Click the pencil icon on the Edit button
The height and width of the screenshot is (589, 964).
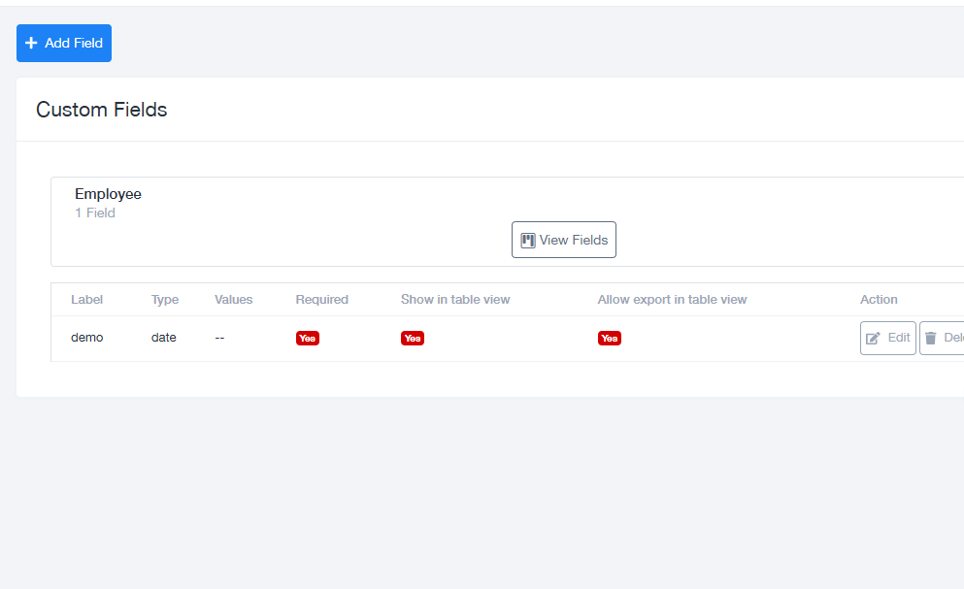coord(873,339)
